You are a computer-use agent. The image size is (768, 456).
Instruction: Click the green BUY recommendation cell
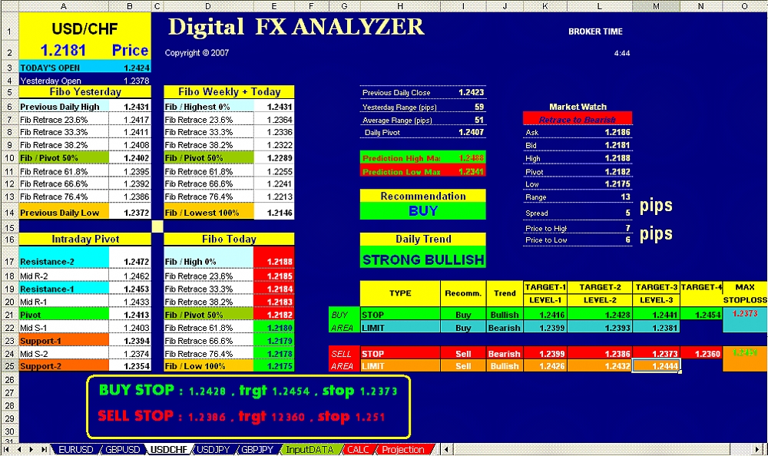[x=422, y=210]
